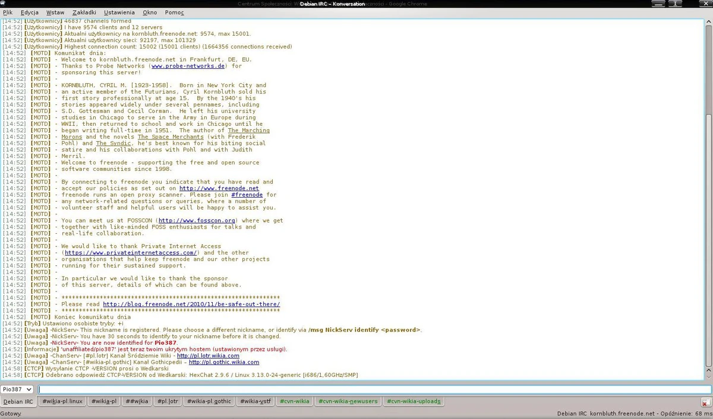Open the pl.gothic.wikia.com link
This screenshot has height=419, width=713.
click(x=223, y=362)
